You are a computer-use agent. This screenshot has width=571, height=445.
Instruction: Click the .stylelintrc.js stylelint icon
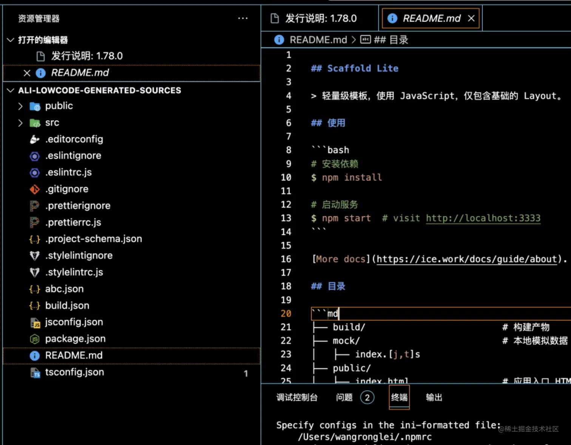coord(35,273)
